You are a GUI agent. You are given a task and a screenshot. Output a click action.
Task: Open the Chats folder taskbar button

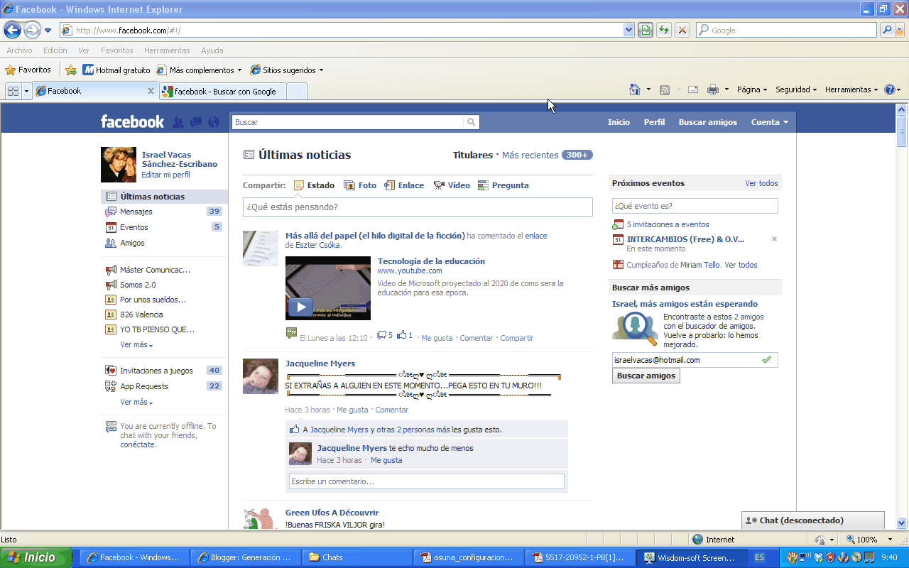point(356,557)
